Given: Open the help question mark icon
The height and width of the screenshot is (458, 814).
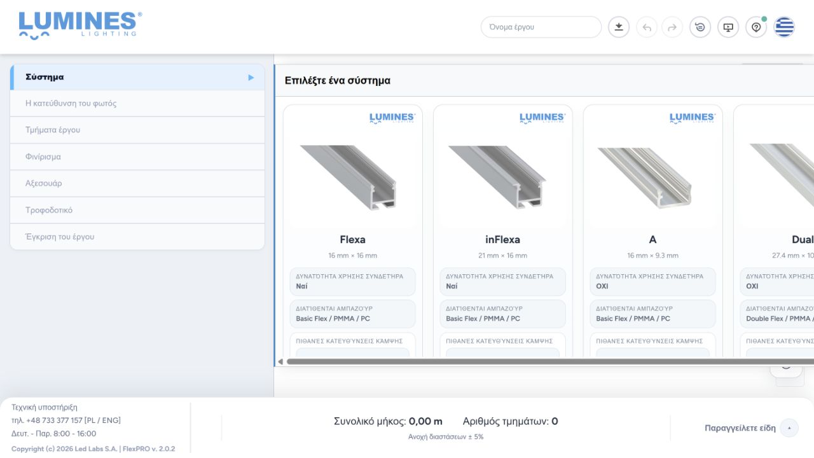Looking at the screenshot, I should point(756,27).
